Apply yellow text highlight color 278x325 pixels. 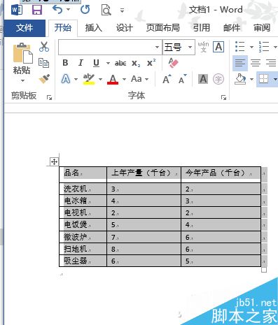tap(89, 79)
